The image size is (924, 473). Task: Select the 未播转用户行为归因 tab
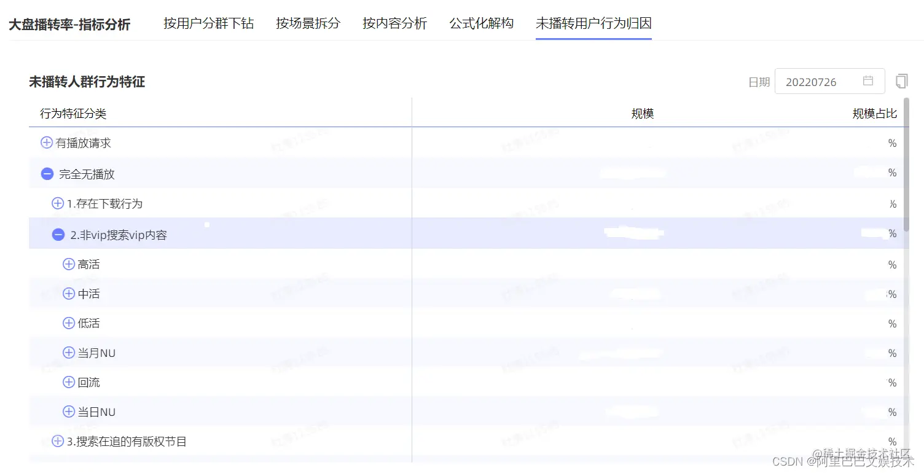[593, 23]
